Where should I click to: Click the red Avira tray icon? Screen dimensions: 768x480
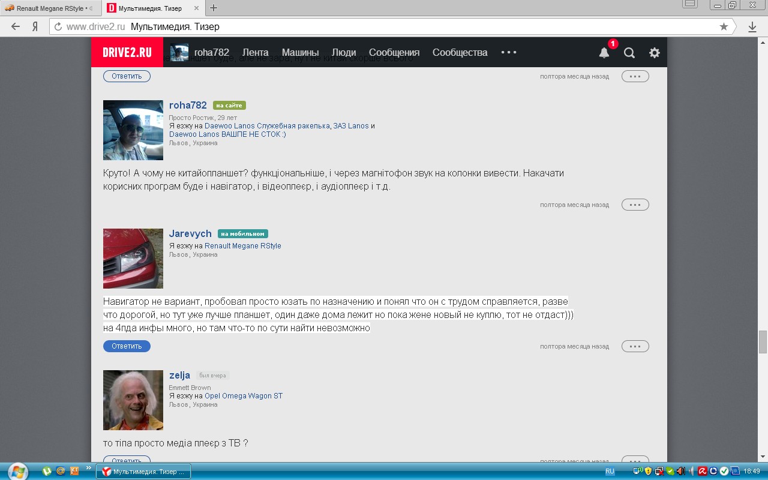(703, 471)
